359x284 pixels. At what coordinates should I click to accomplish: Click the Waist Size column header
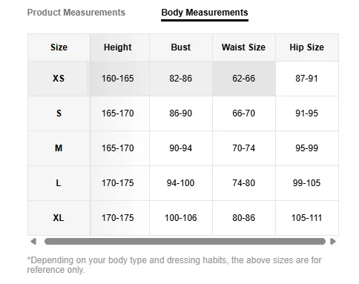243,47
